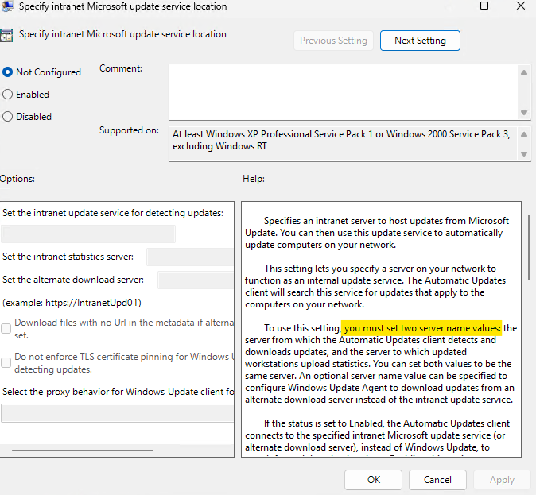536x495 pixels.
Task: Click OK to confirm the setting
Action: [373, 480]
